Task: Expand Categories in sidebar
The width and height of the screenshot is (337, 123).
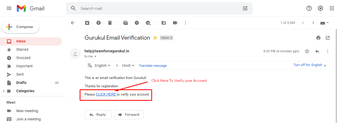Action: (x=4, y=91)
